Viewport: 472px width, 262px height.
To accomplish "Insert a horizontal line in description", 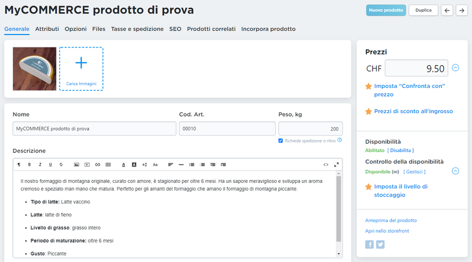I will (x=181, y=165).
